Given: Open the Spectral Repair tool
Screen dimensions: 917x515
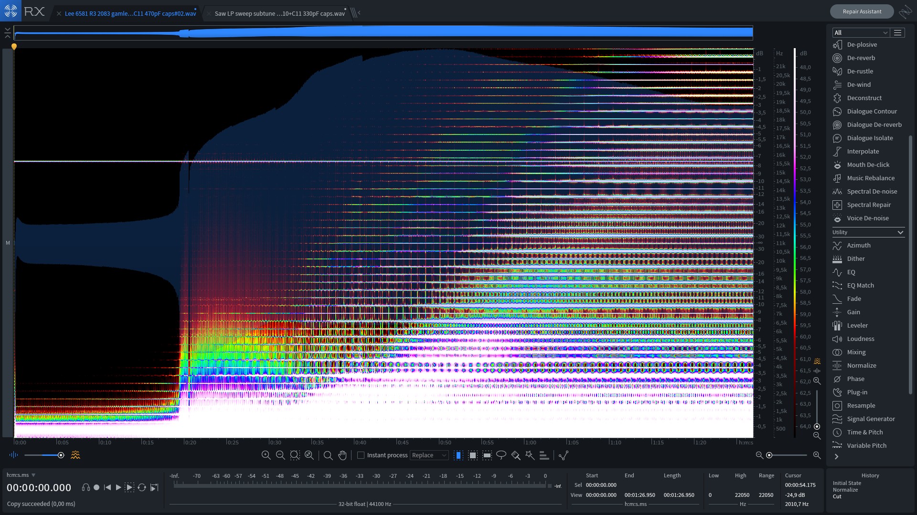Looking at the screenshot, I should 869,205.
